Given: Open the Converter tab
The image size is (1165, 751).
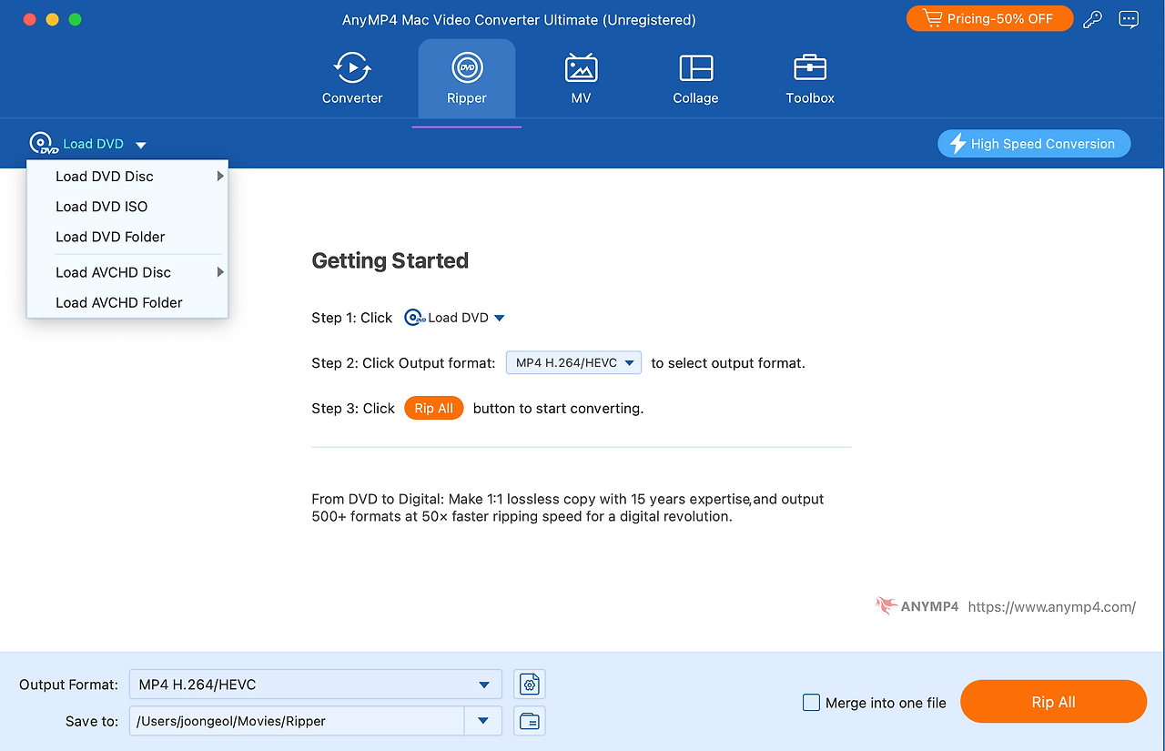Looking at the screenshot, I should [352, 79].
